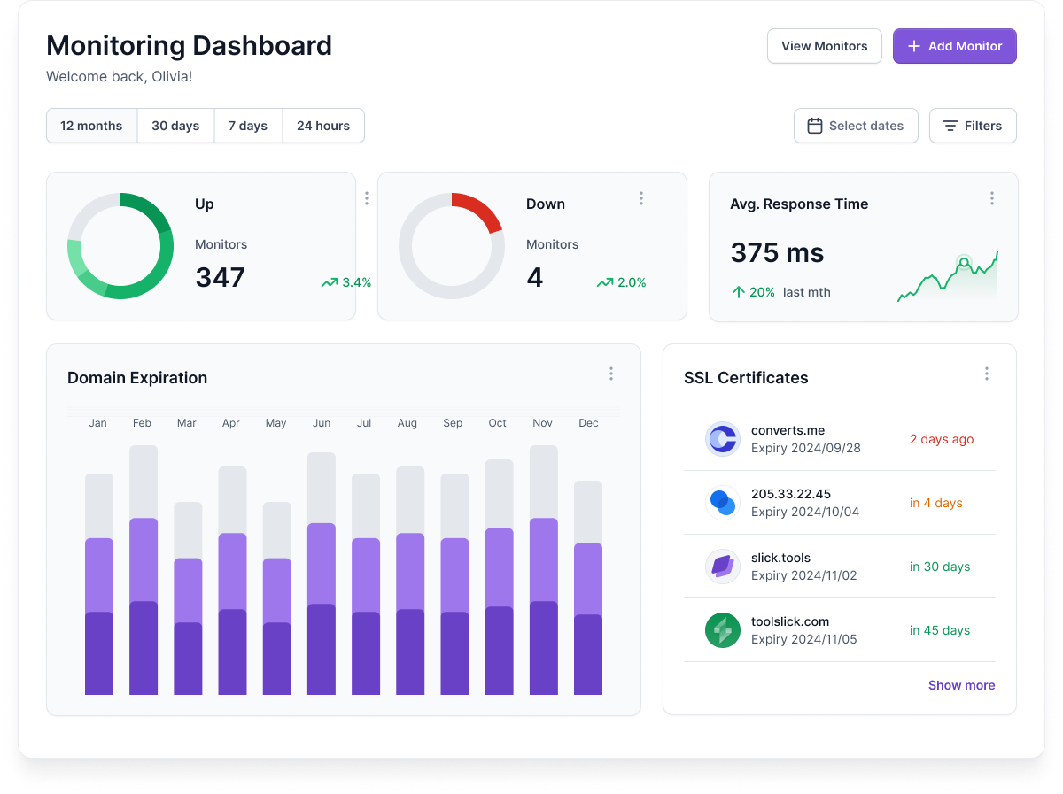Open the Up card three-dot menu
This screenshot has height=794, width=1063.
(367, 198)
